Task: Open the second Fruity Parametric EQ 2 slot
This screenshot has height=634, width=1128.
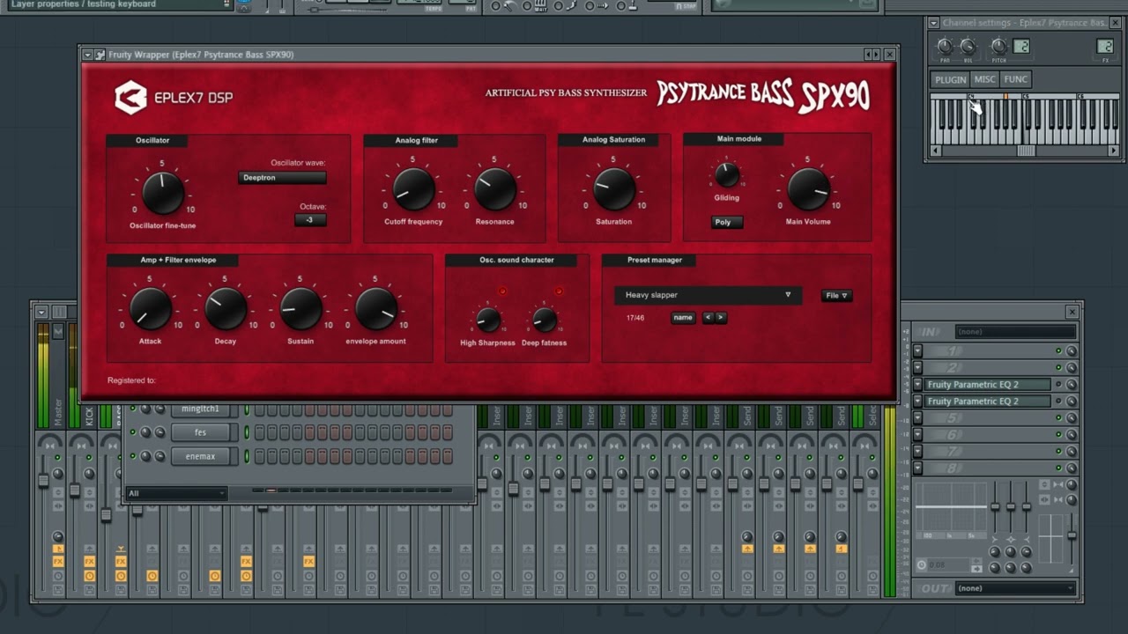Action: [988, 402]
